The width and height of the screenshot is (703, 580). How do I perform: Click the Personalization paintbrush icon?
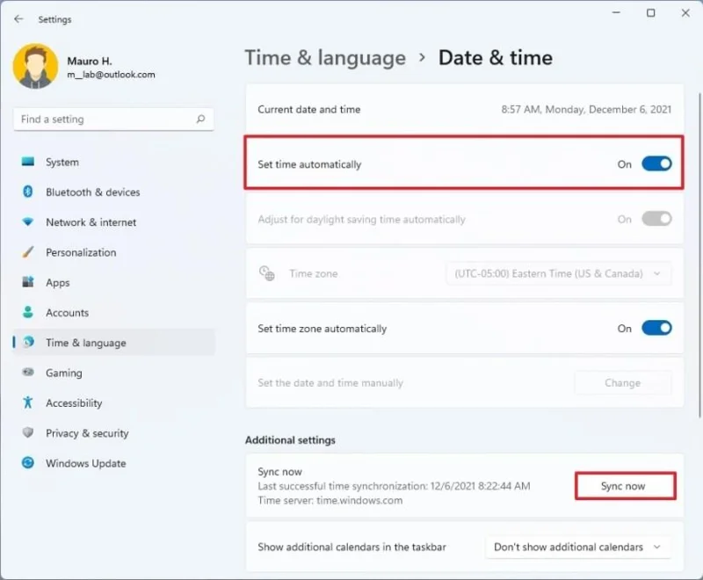click(28, 252)
